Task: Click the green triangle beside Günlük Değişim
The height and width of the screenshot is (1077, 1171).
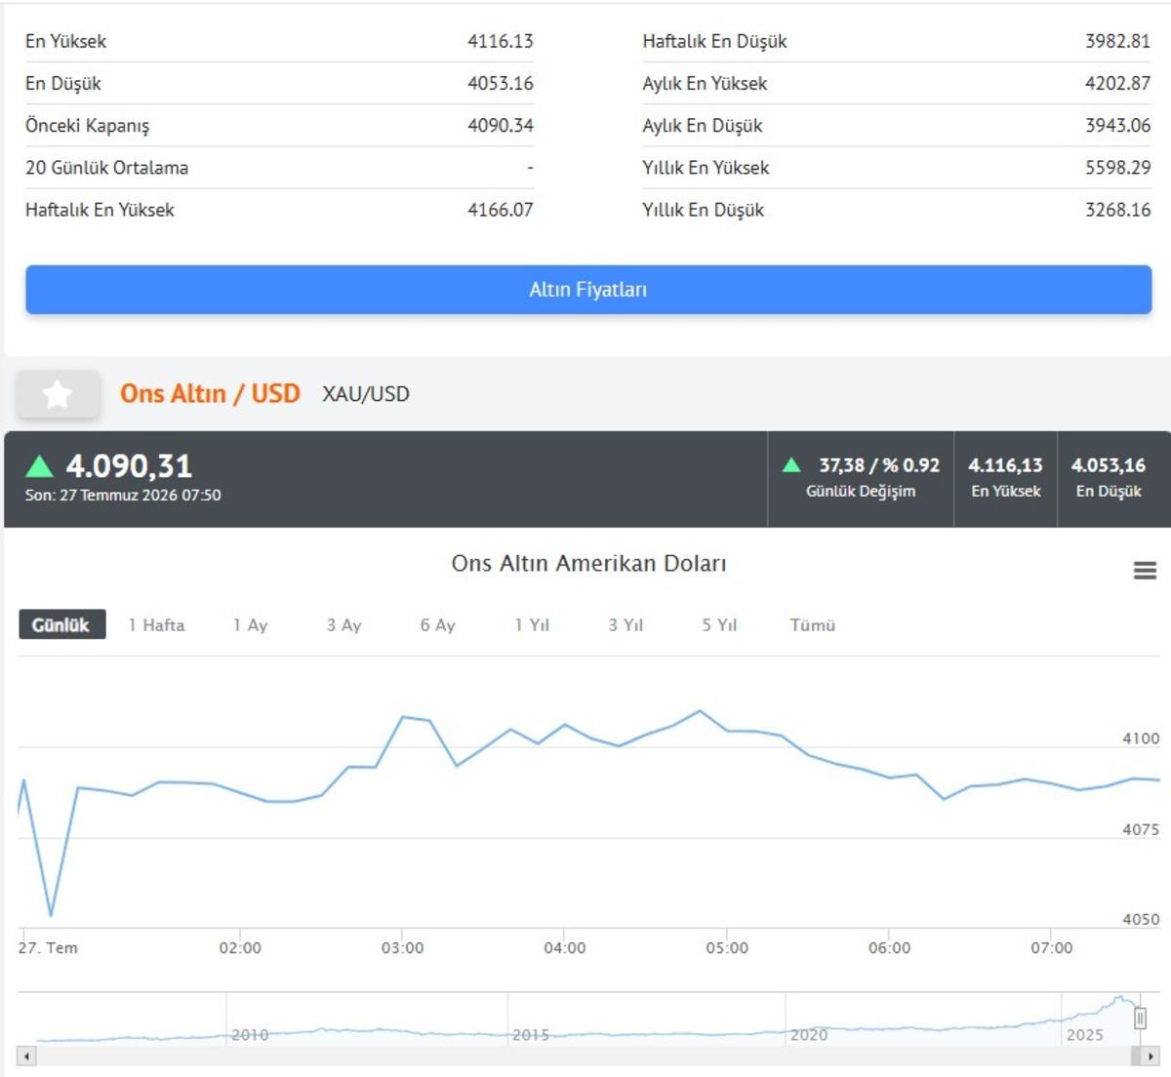Action: pos(791,465)
